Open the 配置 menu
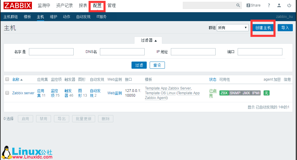The width and height of the screenshot is (297, 160). (x=97, y=5)
